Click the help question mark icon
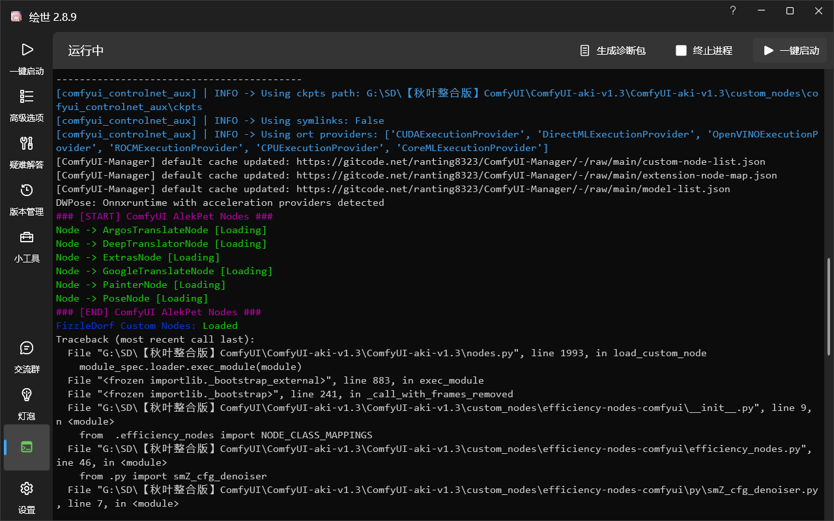 click(x=733, y=10)
